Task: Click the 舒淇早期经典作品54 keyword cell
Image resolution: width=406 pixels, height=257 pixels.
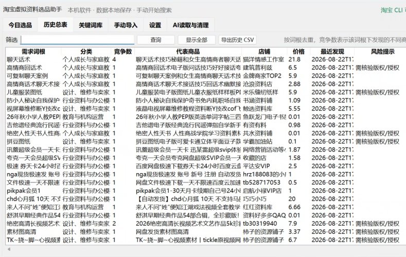Action: point(33,215)
